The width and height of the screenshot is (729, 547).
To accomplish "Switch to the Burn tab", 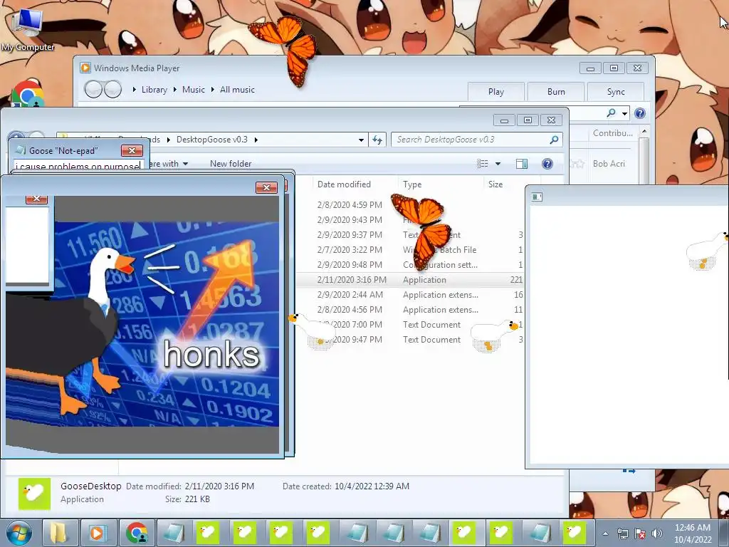I will coord(556,92).
